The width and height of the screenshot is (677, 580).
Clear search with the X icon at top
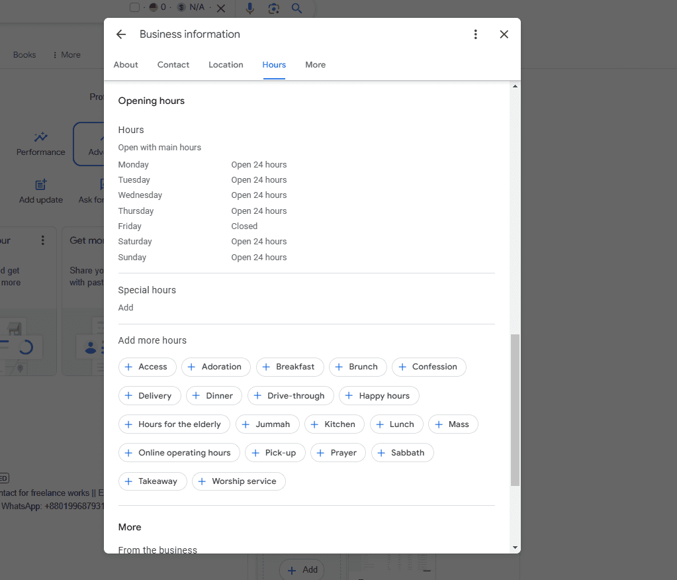coord(220,8)
